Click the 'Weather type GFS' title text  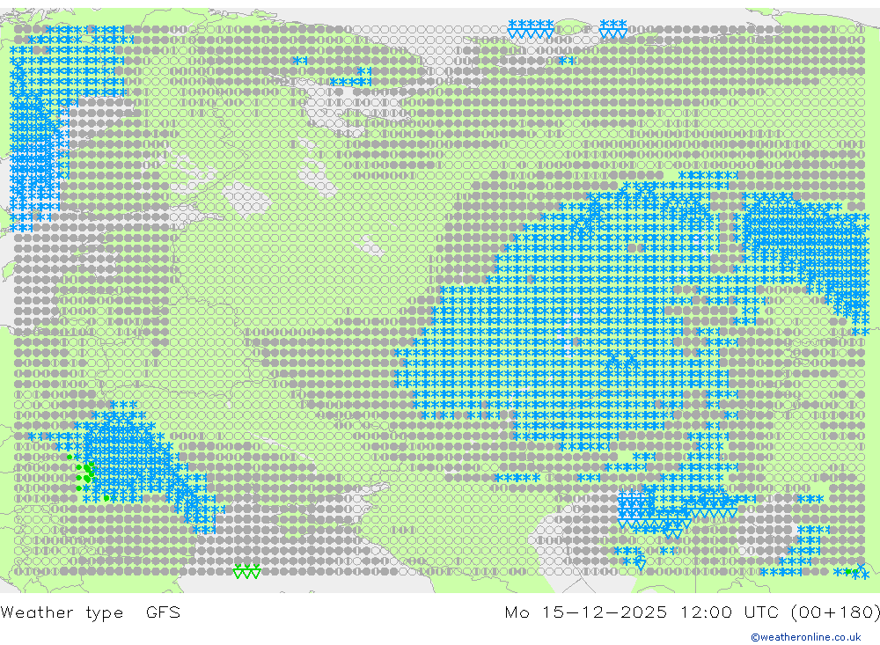coord(91,612)
